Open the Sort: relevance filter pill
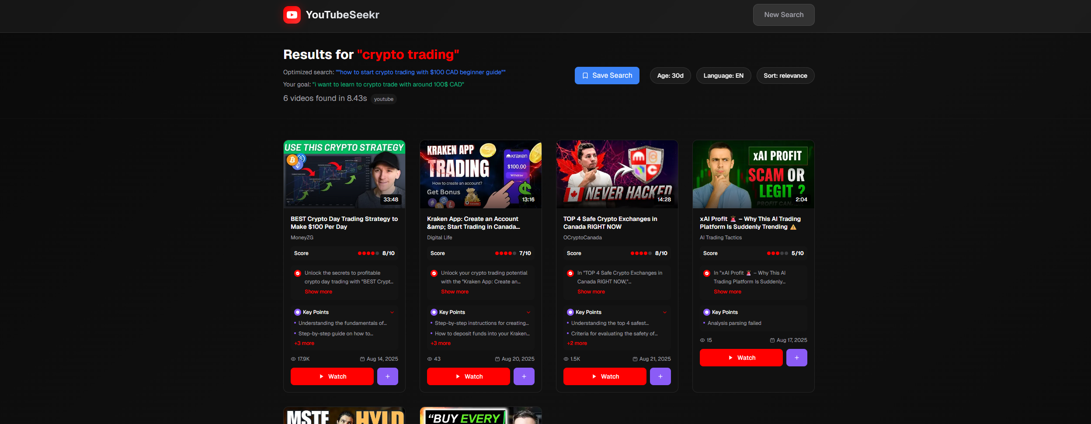 [785, 76]
